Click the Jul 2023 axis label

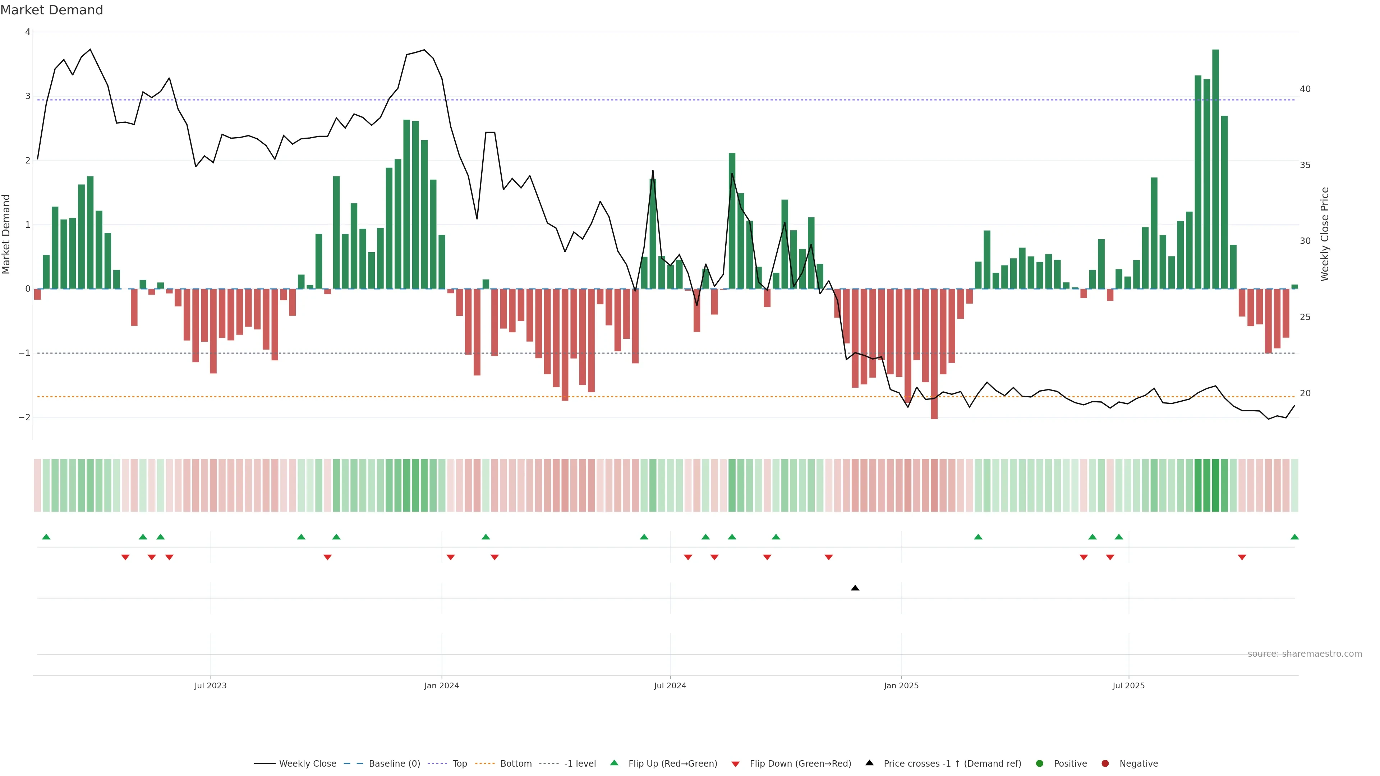click(211, 685)
